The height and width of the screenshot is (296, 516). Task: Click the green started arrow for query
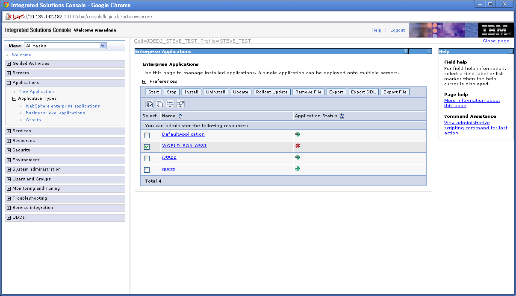click(298, 169)
